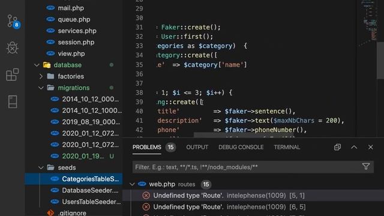Click $category['name'] on line 35

point(215,65)
